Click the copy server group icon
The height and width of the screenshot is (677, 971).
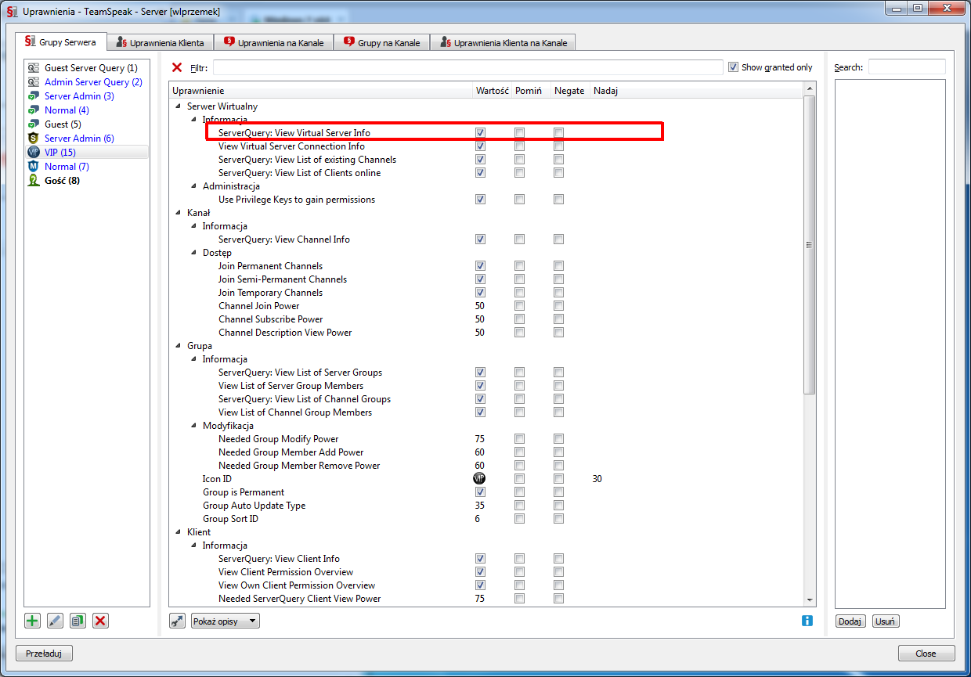[x=78, y=621]
